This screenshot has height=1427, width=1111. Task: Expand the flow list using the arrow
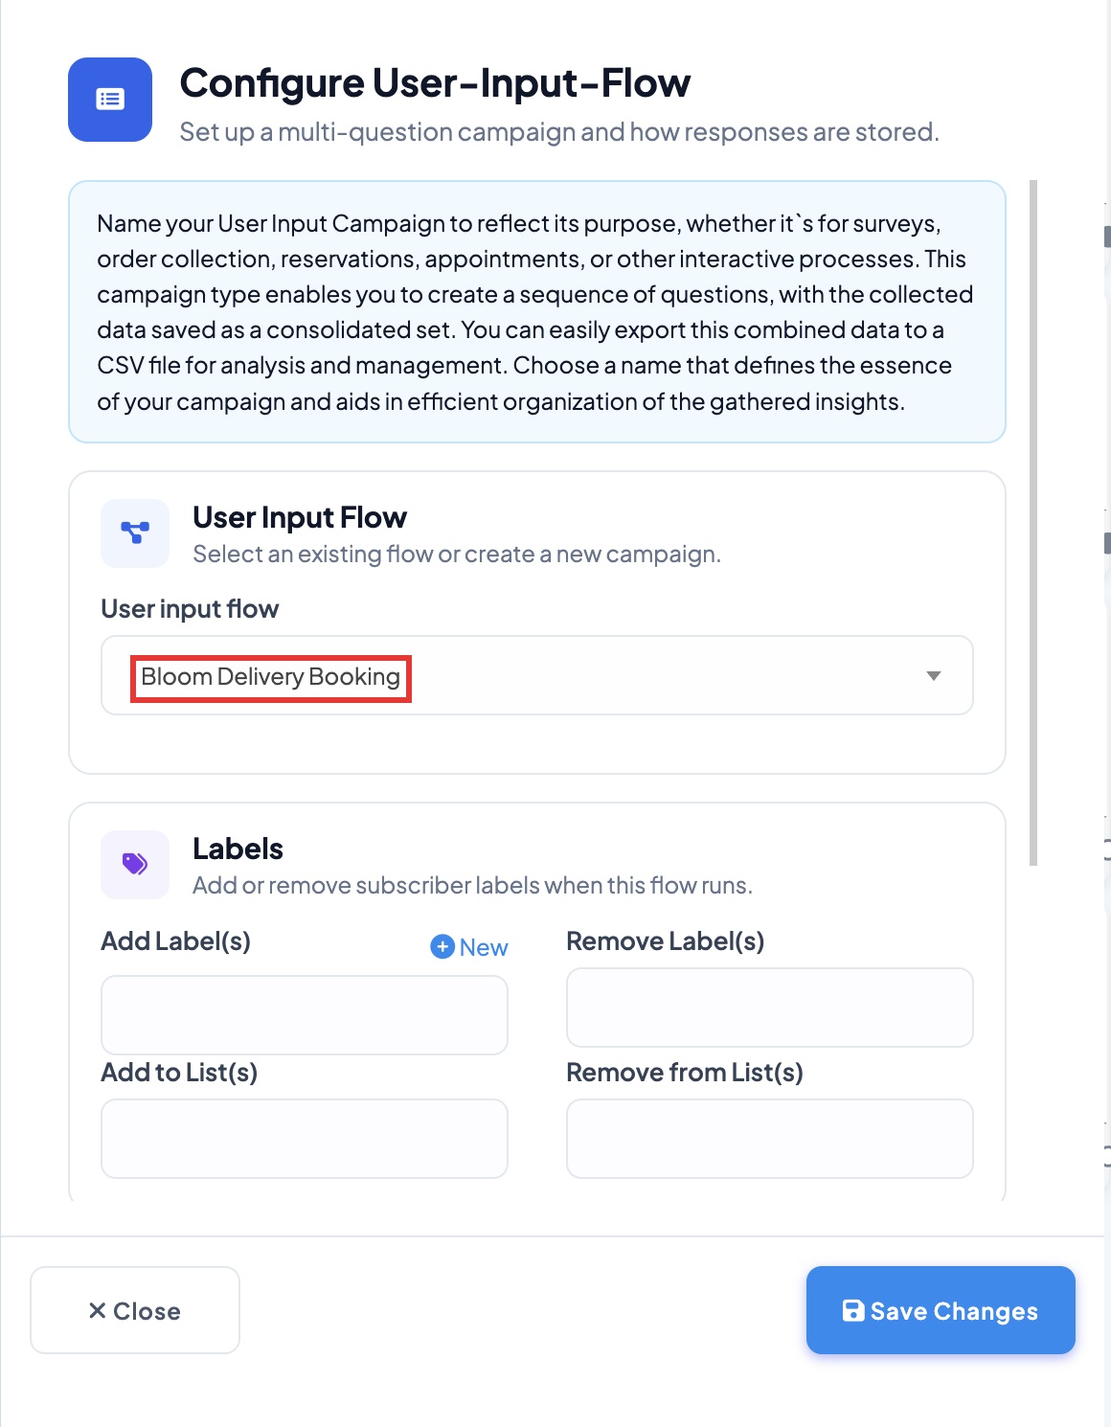point(934,676)
